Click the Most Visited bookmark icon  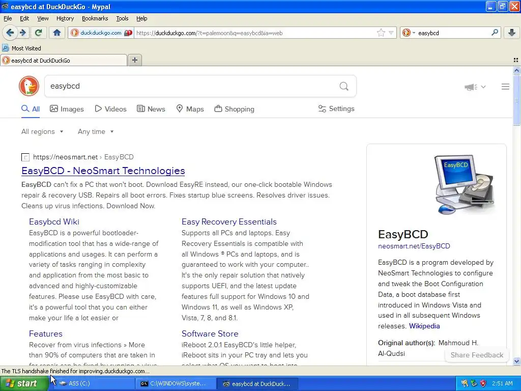pos(5,48)
